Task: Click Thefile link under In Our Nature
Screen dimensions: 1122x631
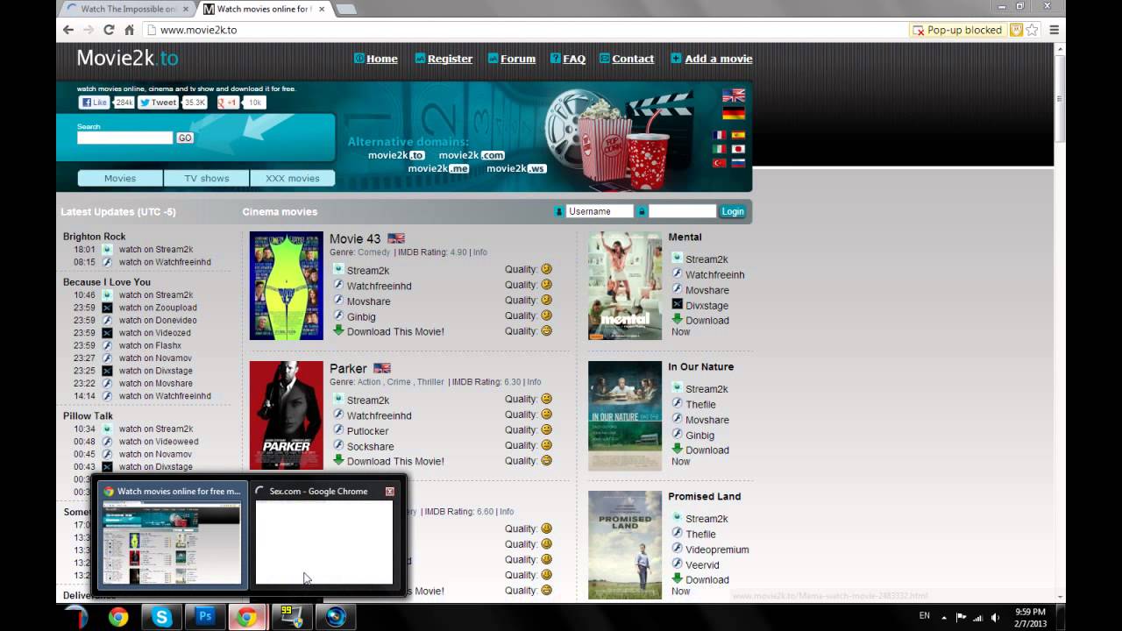Action: (700, 404)
